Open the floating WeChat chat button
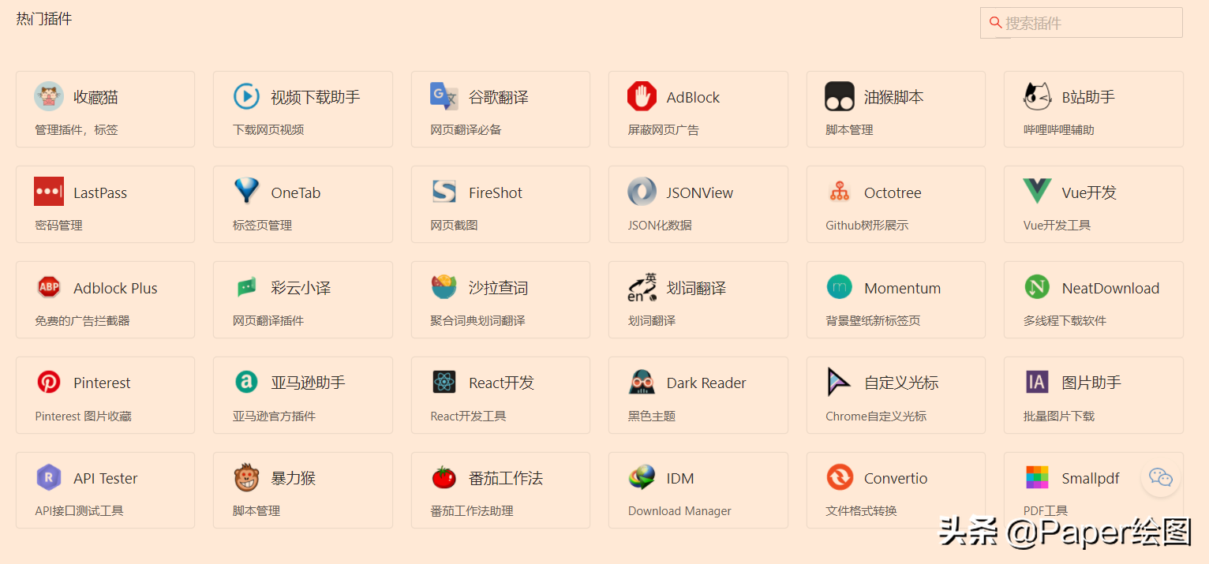This screenshot has height=564, width=1209. (1161, 477)
